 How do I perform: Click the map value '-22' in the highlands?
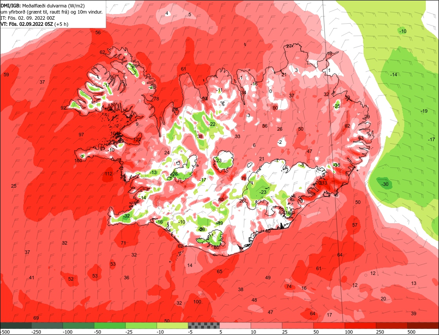click(x=212, y=124)
